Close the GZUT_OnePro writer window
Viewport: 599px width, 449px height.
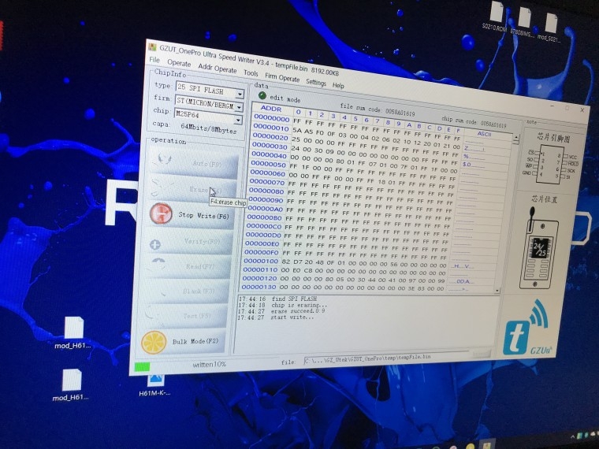coord(582,110)
